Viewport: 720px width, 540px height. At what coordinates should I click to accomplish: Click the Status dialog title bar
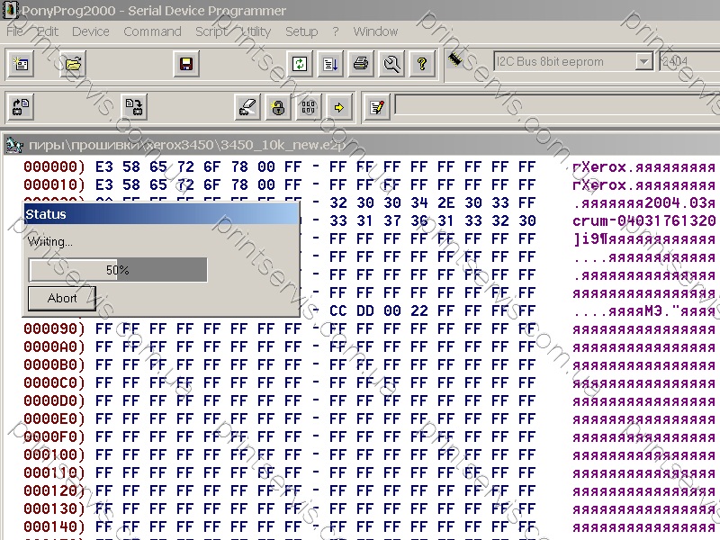click(161, 214)
